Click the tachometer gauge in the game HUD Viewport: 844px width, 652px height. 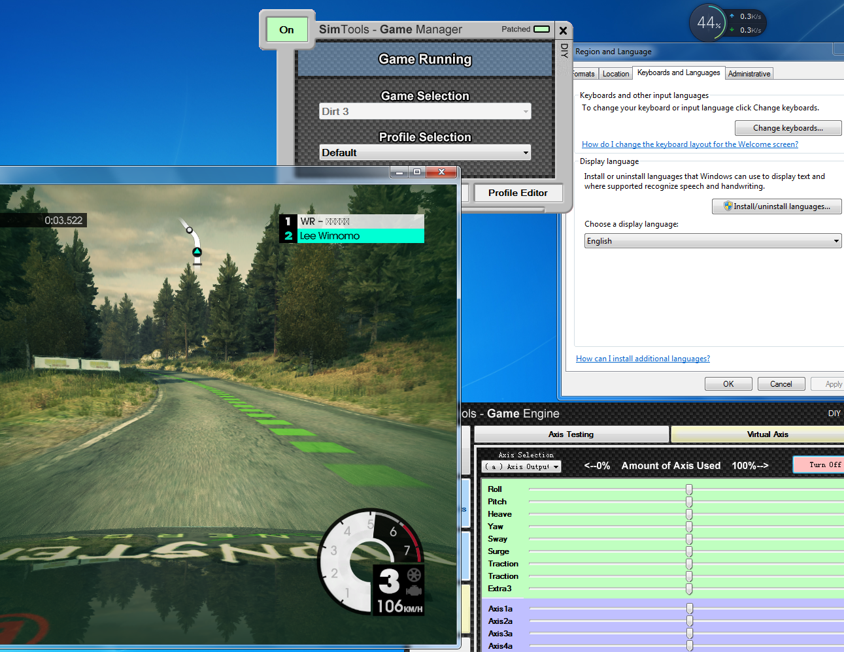click(x=371, y=562)
